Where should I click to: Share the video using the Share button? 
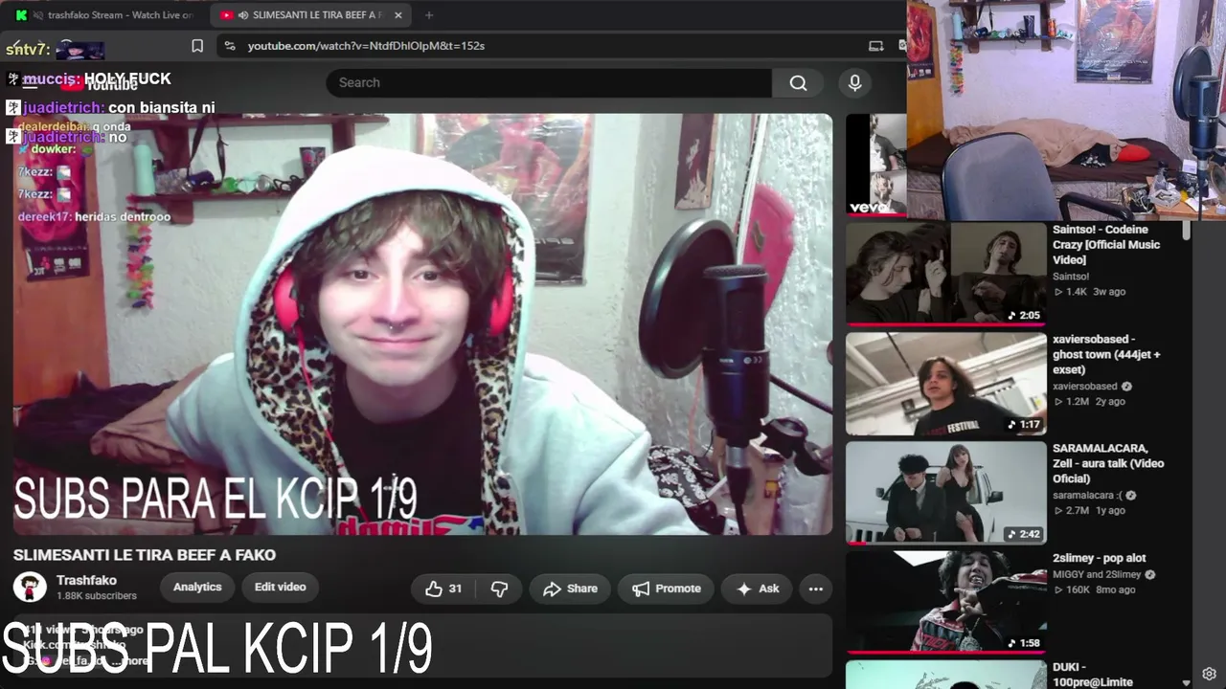pos(570,589)
